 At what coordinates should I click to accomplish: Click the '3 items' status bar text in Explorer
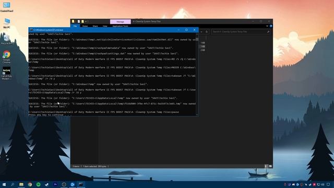point(76,166)
